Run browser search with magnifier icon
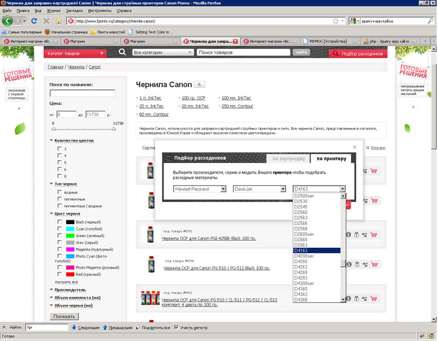Viewport: 438px width, 341px height. click(x=430, y=21)
